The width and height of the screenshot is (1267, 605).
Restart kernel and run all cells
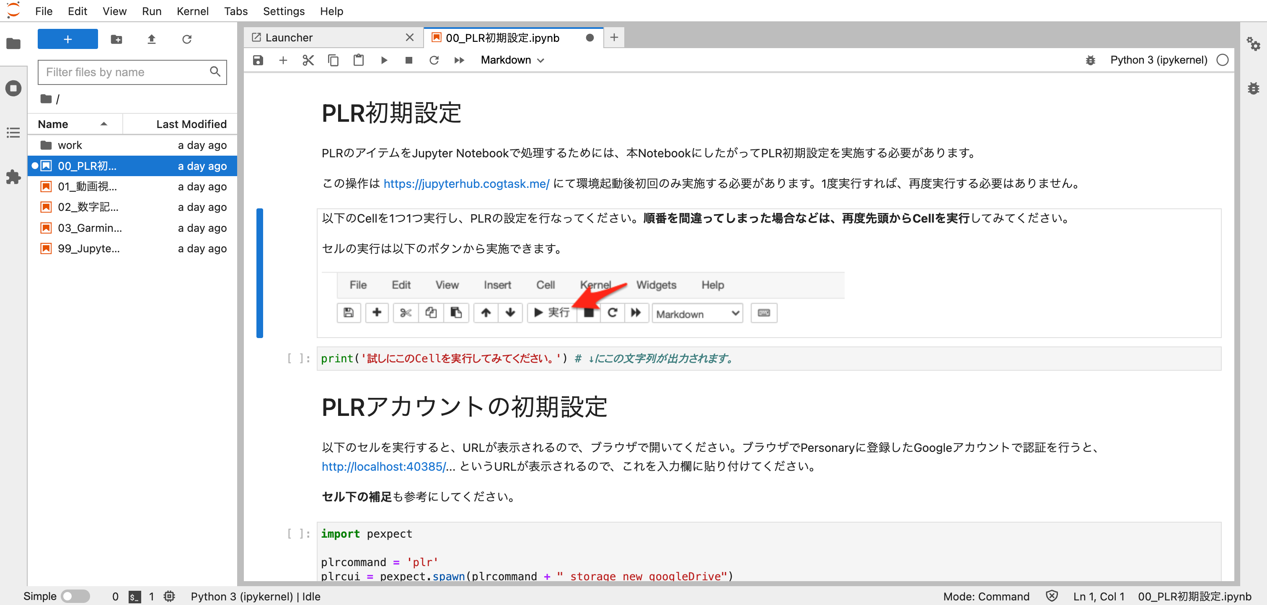coord(459,60)
